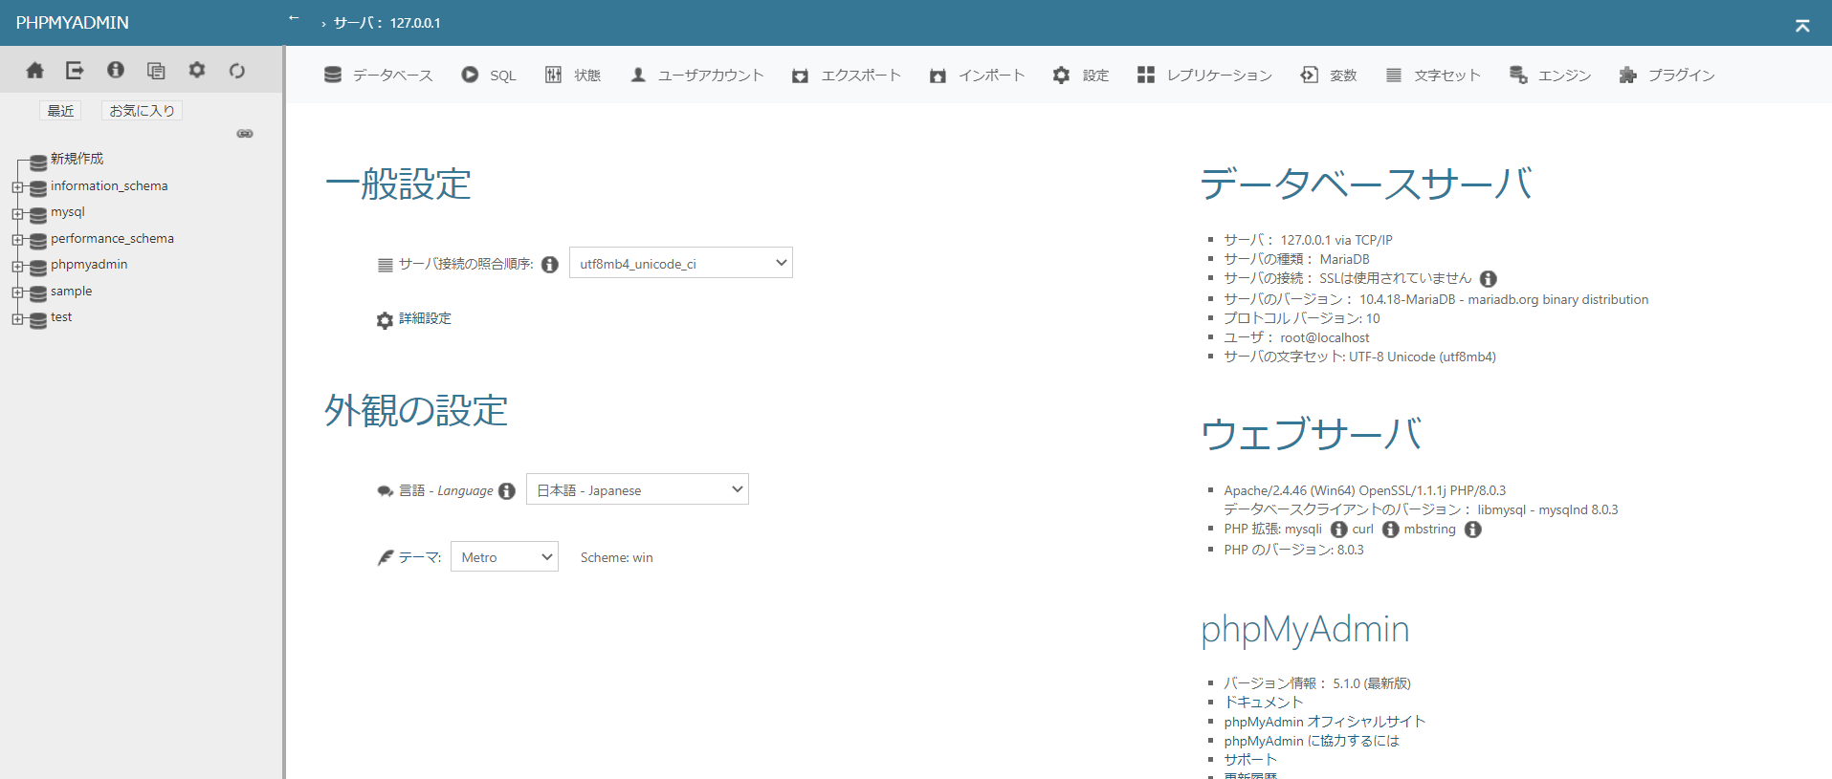The height and width of the screenshot is (779, 1832).
Task: Open the navigation panel settings gear icon
Action: [197, 70]
